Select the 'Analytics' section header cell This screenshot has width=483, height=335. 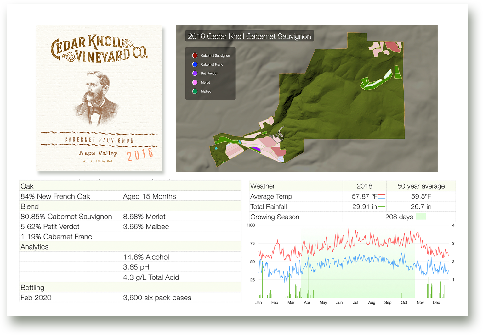tap(130, 247)
